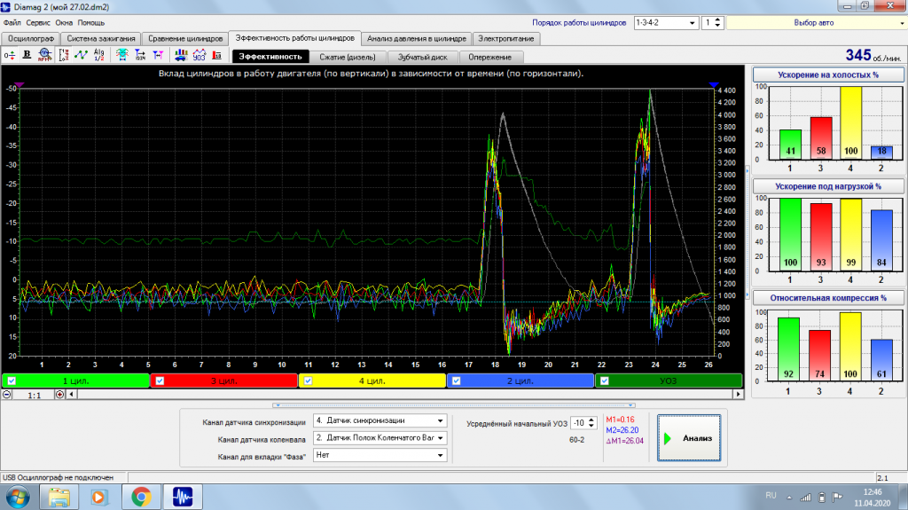This screenshot has height=510, width=908.
Task: Click the UOZ curve graph icon
Action: 199,55
